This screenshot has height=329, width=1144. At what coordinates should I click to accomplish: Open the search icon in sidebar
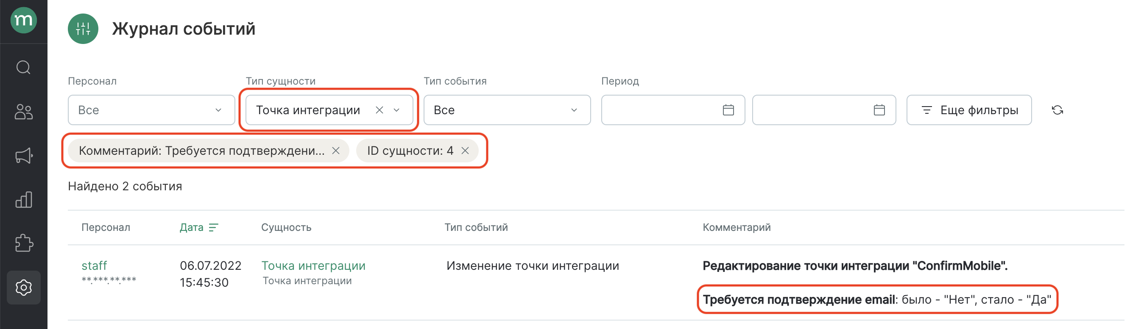click(x=24, y=67)
